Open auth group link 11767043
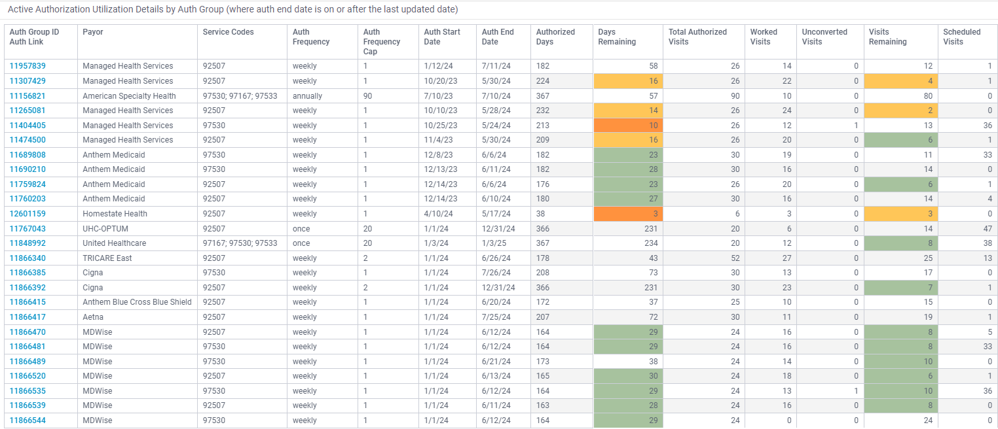The image size is (998, 429). coord(28,229)
